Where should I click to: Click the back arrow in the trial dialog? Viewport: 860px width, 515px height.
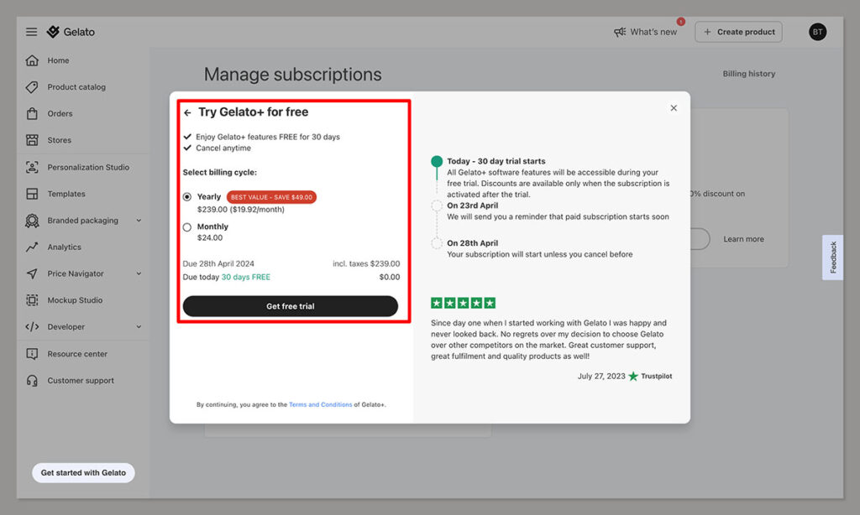click(x=187, y=112)
